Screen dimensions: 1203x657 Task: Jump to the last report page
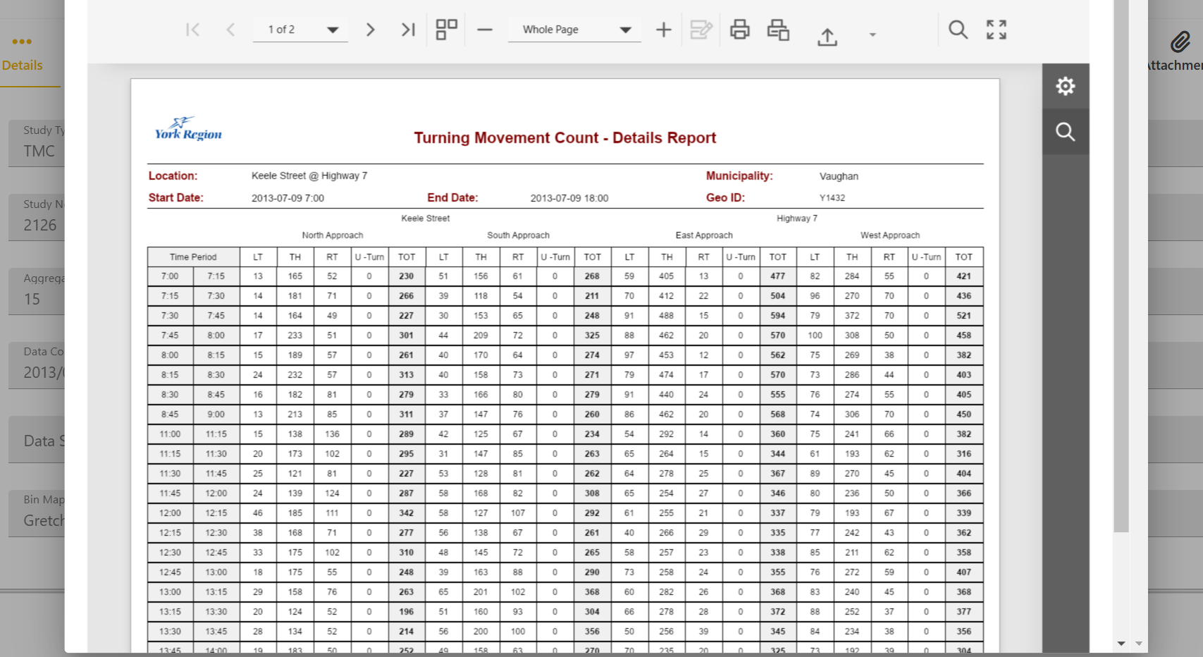(408, 30)
